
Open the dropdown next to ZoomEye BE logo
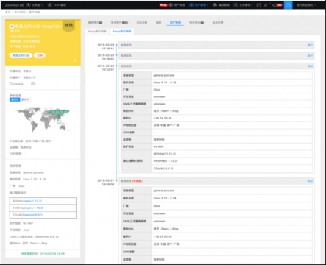35,5
